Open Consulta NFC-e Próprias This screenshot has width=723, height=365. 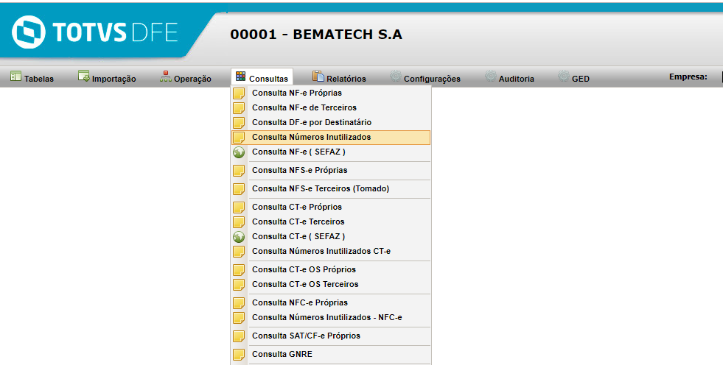click(x=331, y=303)
